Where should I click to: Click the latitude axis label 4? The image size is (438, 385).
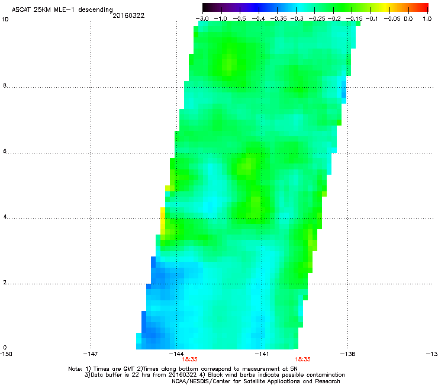pos(5,217)
